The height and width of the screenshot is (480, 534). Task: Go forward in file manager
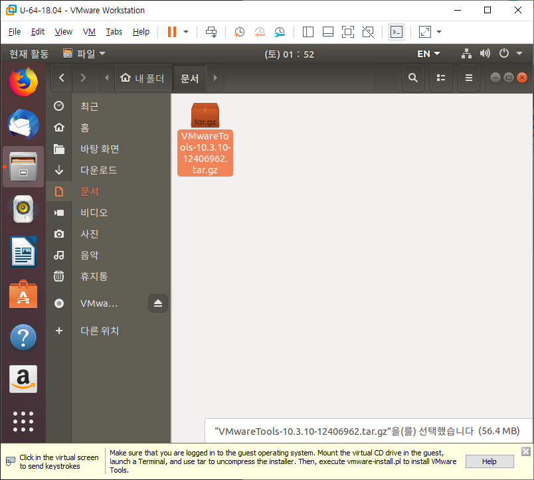coord(83,78)
